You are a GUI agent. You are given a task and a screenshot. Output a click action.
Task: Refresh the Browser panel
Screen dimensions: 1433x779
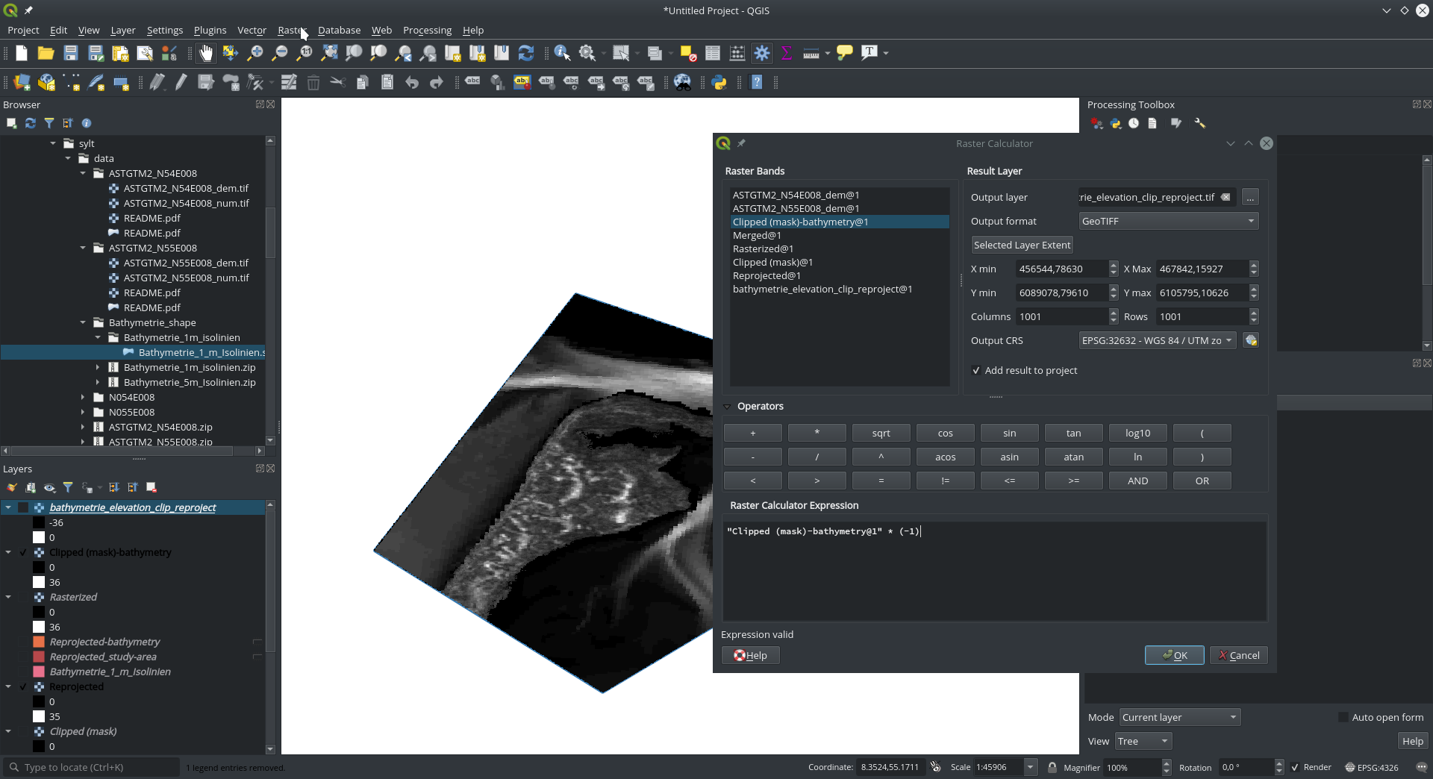click(30, 123)
